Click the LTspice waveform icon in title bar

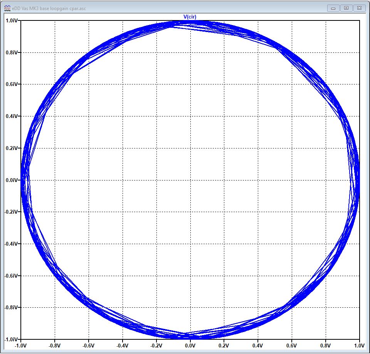tap(8, 8)
